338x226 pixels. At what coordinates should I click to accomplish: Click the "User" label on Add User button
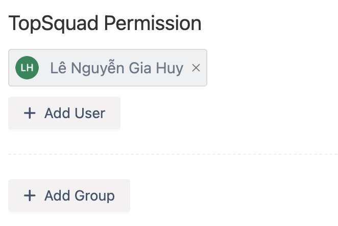(x=90, y=113)
